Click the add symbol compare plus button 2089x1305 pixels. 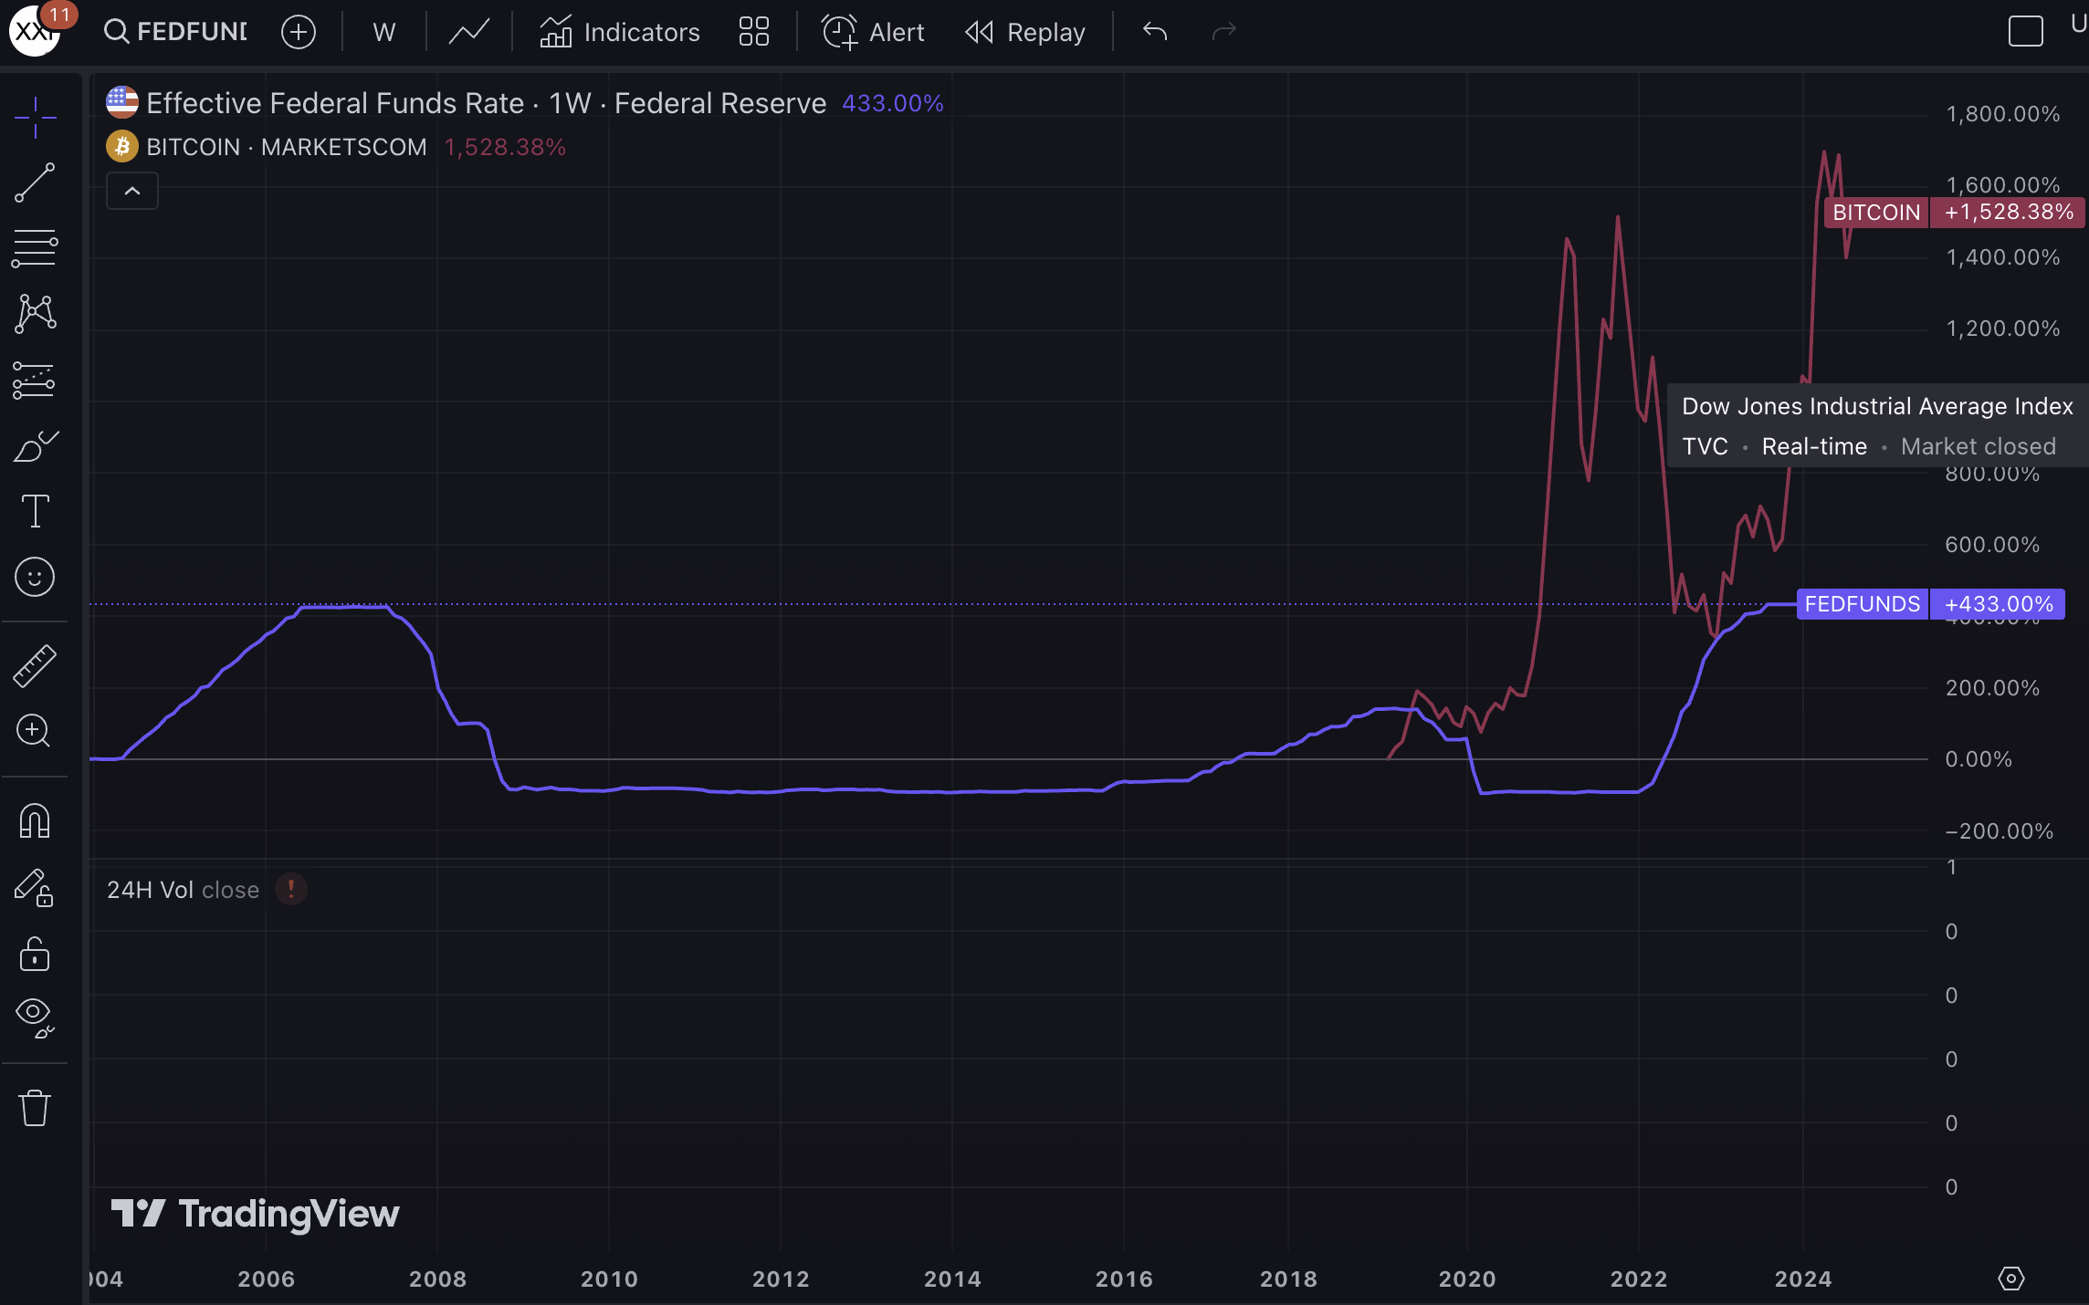point(299,32)
